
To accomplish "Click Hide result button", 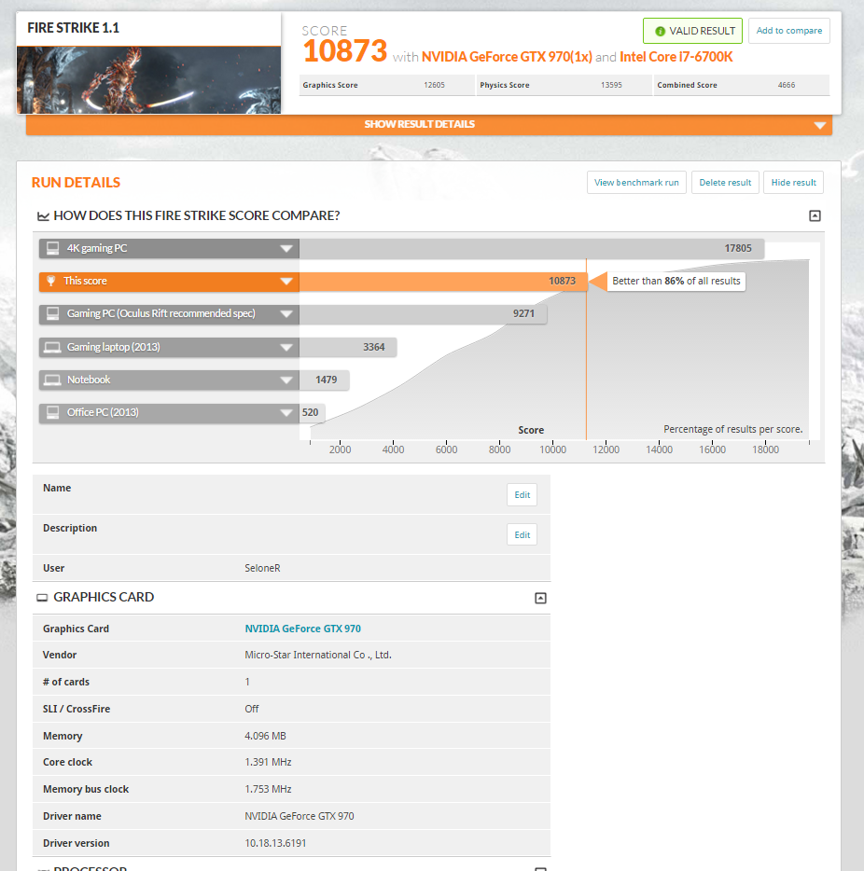I will [793, 183].
